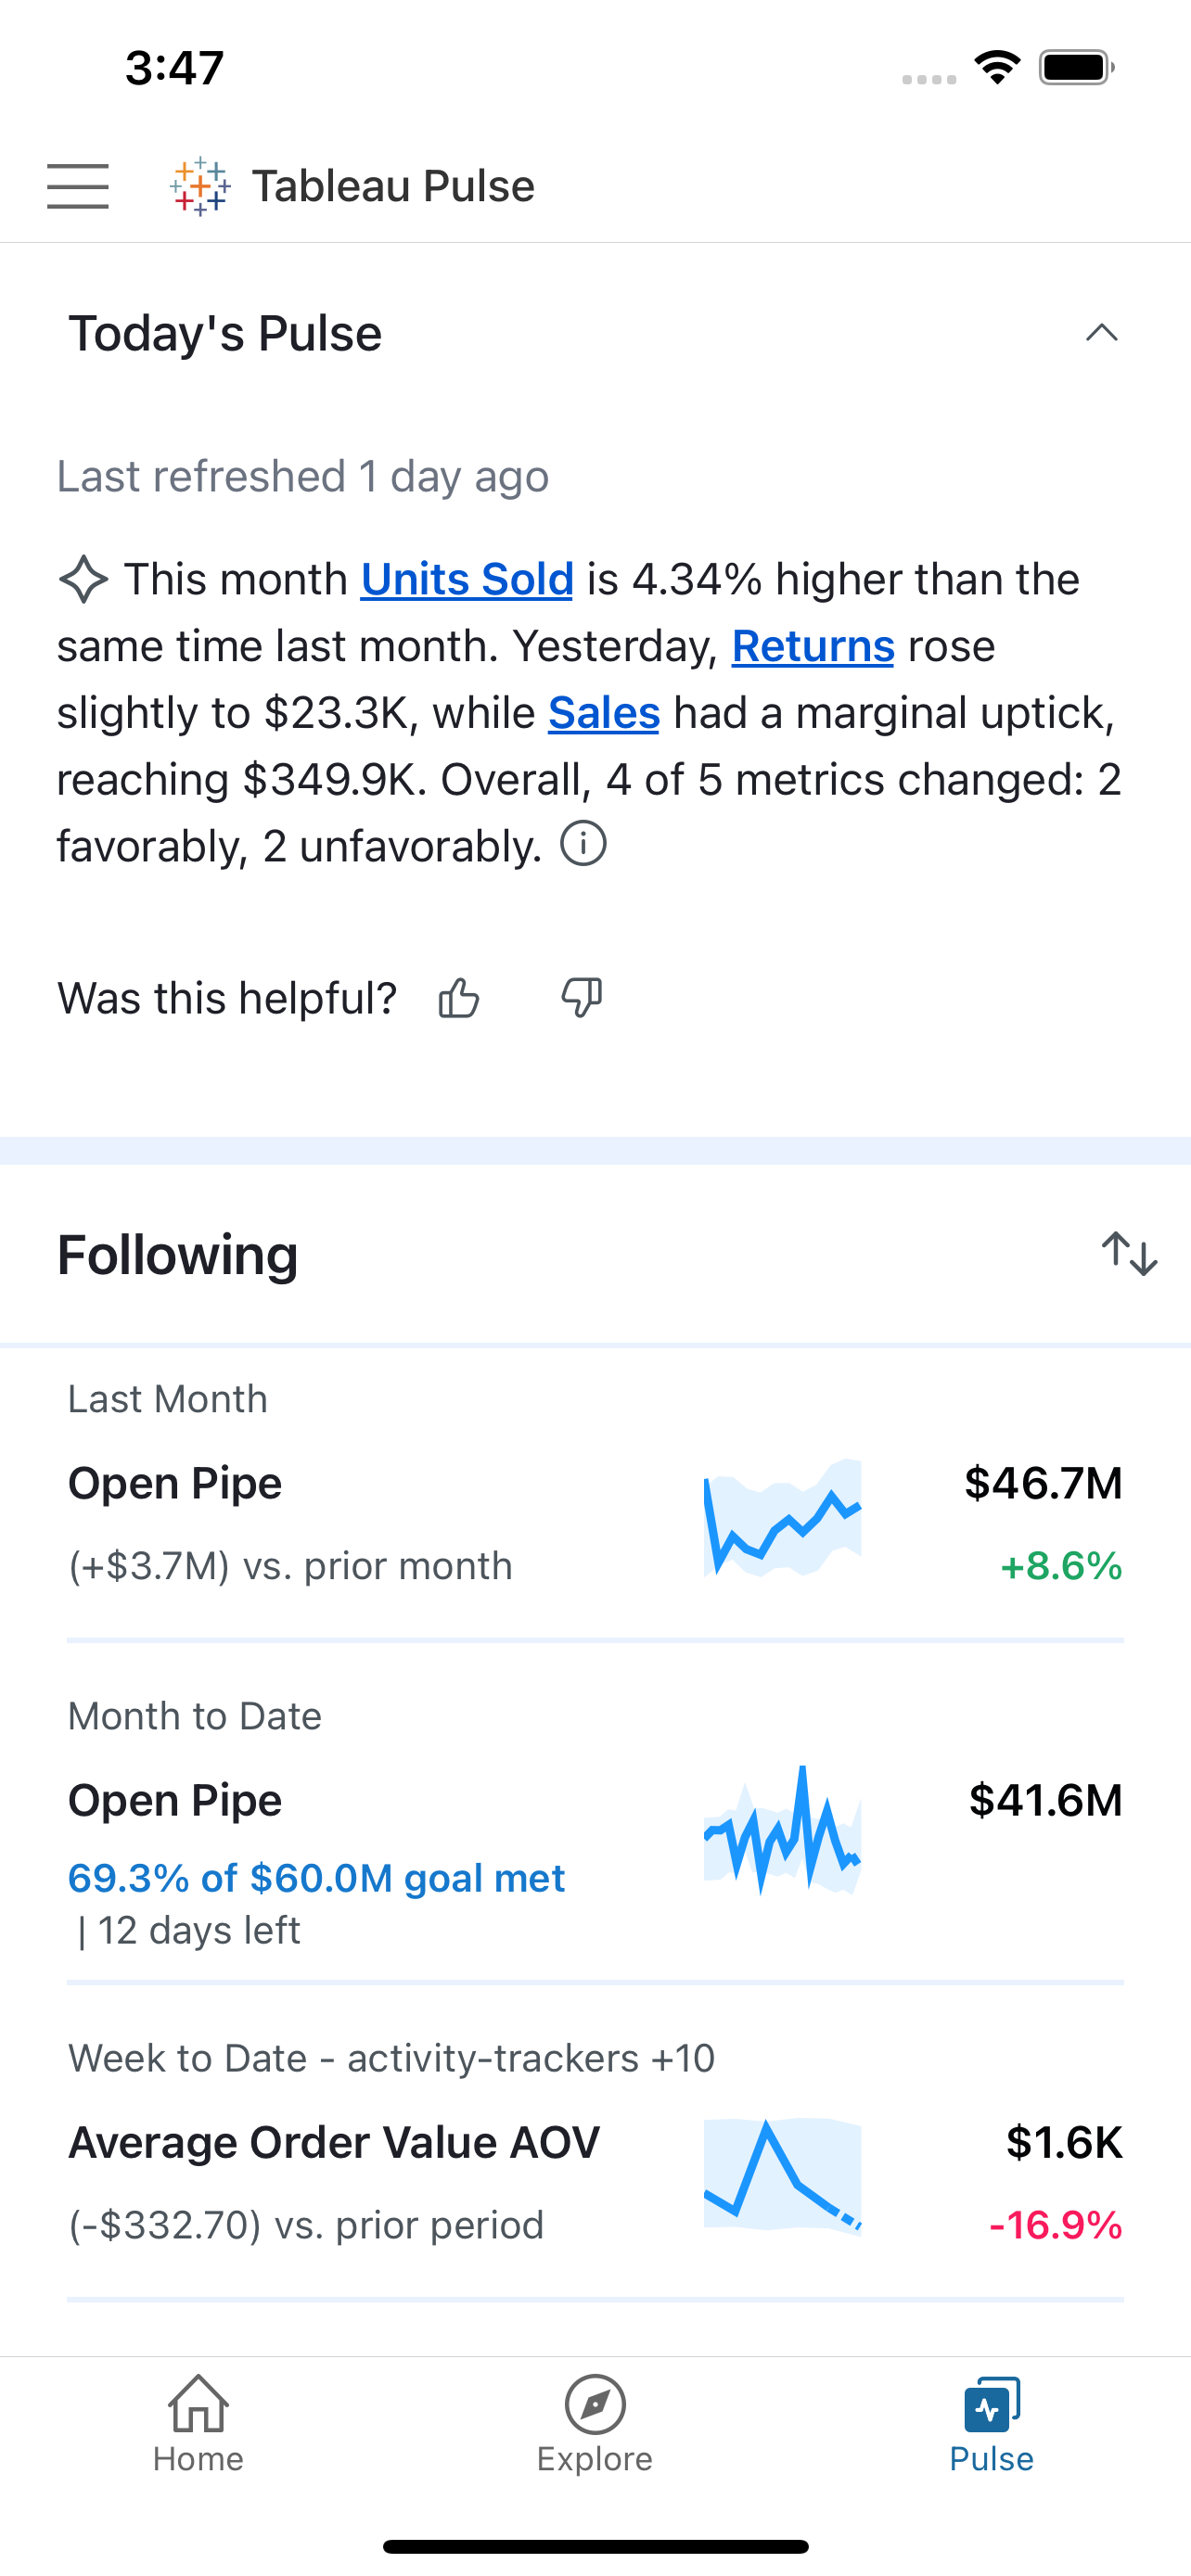
Task: Follow the Sales metric link
Action: pos(604,713)
